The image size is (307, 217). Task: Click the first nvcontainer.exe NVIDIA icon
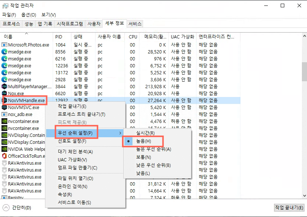point(4,121)
